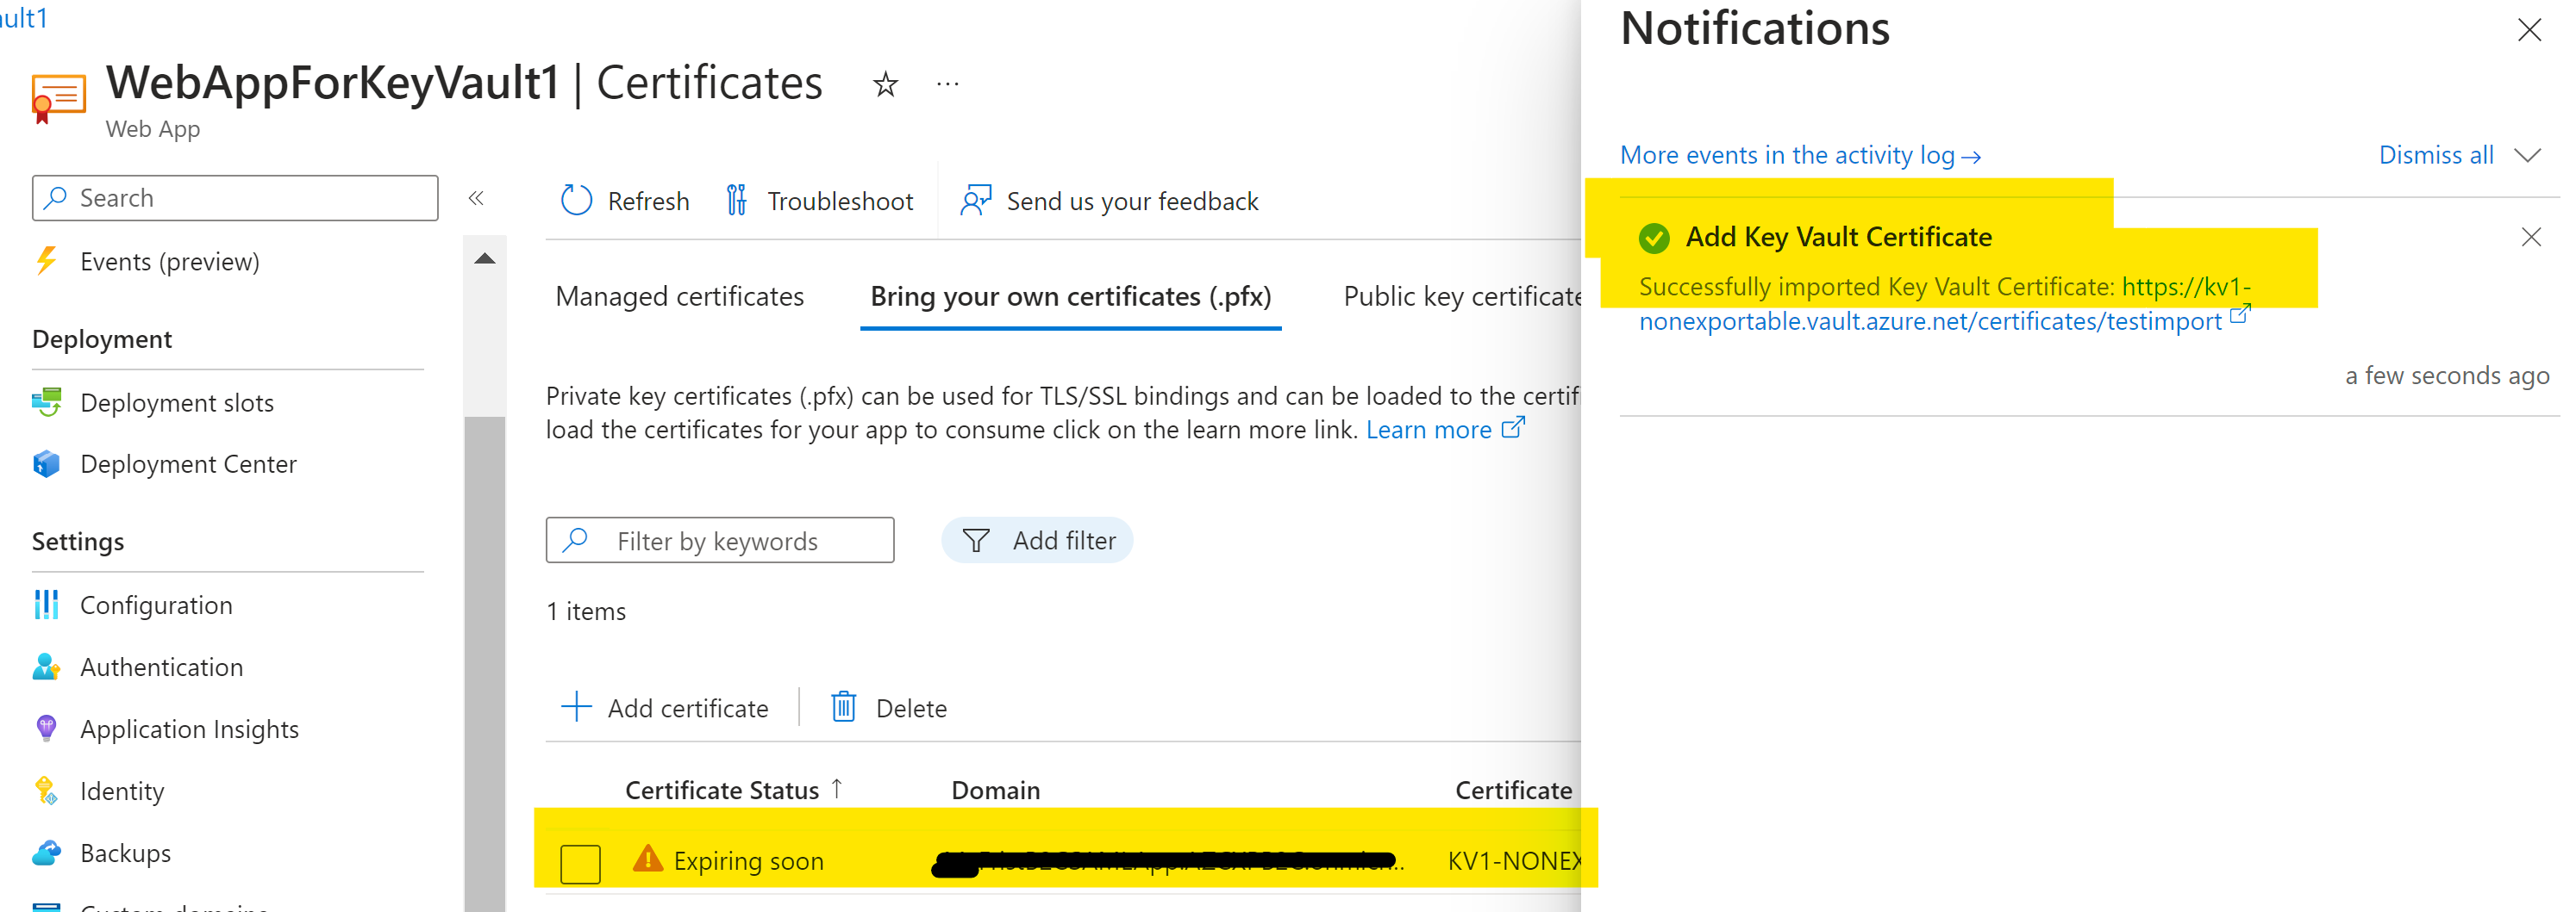Click the Troubleshoot tool icon
This screenshot has width=2576, height=912.
point(736,201)
